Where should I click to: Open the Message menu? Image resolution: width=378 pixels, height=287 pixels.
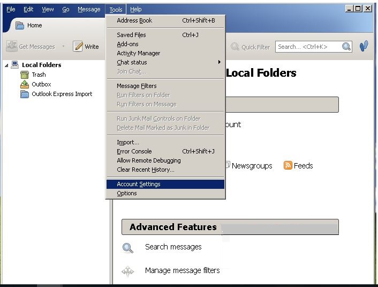coord(89,9)
